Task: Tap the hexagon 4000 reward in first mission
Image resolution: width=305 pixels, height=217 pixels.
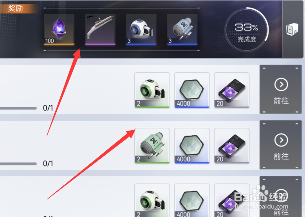Action: [192, 90]
